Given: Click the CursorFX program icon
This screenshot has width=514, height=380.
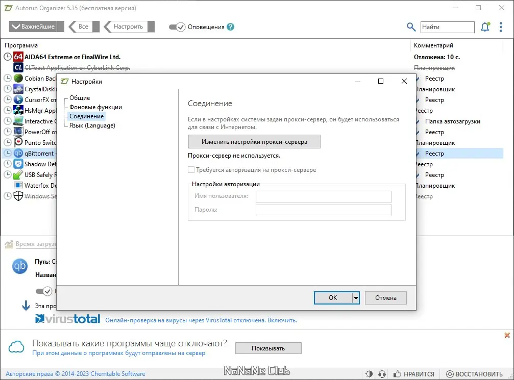Looking at the screenshot, I should 18,99.
